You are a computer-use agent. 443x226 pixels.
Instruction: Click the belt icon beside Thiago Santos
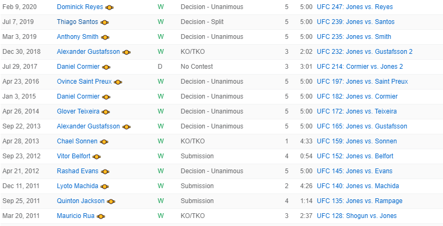tap(105, 22)
